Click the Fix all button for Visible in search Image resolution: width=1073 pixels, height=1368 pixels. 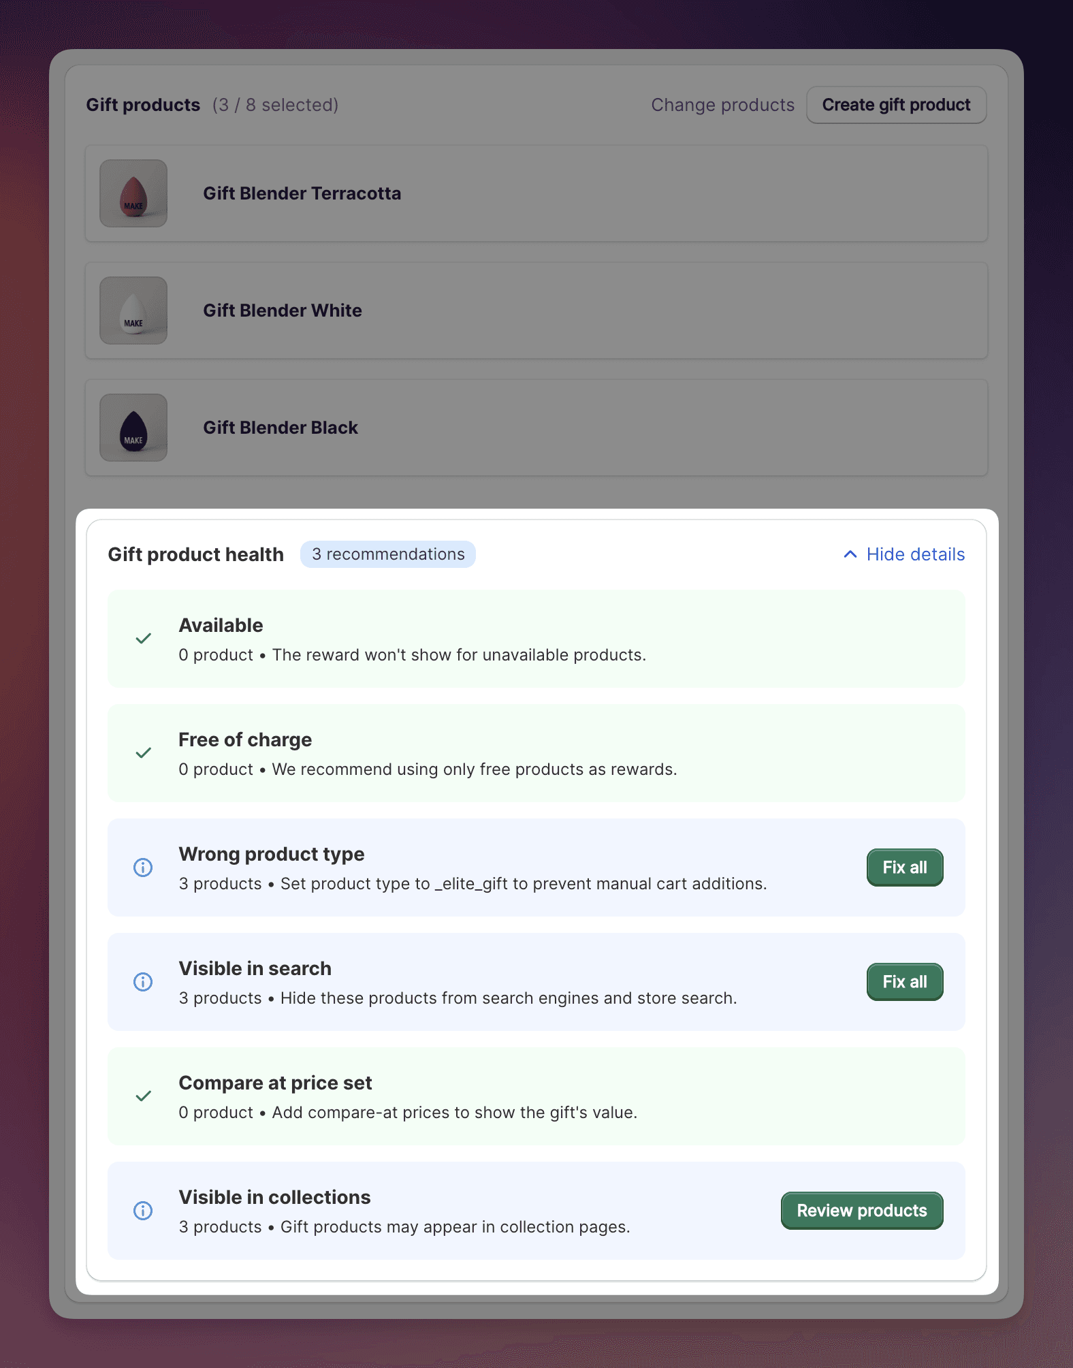(904, 982)
